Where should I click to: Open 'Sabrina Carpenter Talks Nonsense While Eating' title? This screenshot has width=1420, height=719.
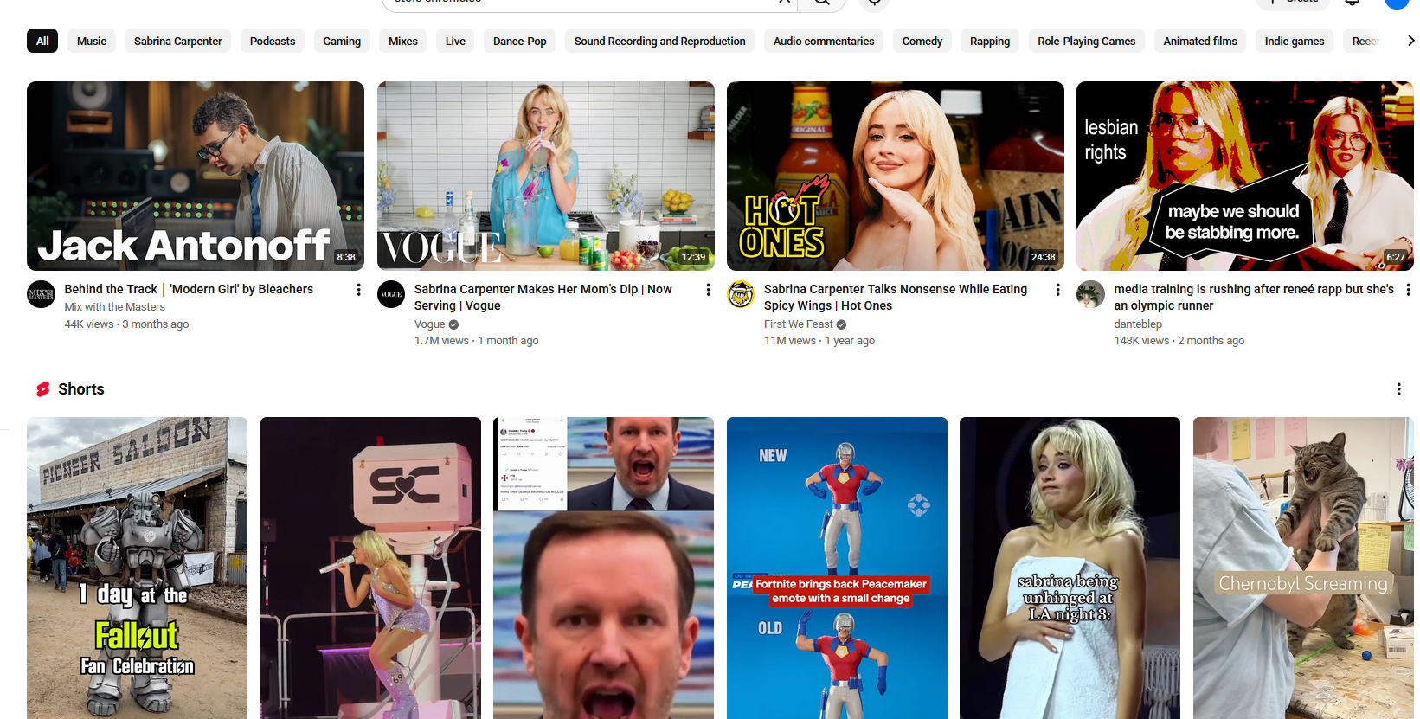(896, 297)
